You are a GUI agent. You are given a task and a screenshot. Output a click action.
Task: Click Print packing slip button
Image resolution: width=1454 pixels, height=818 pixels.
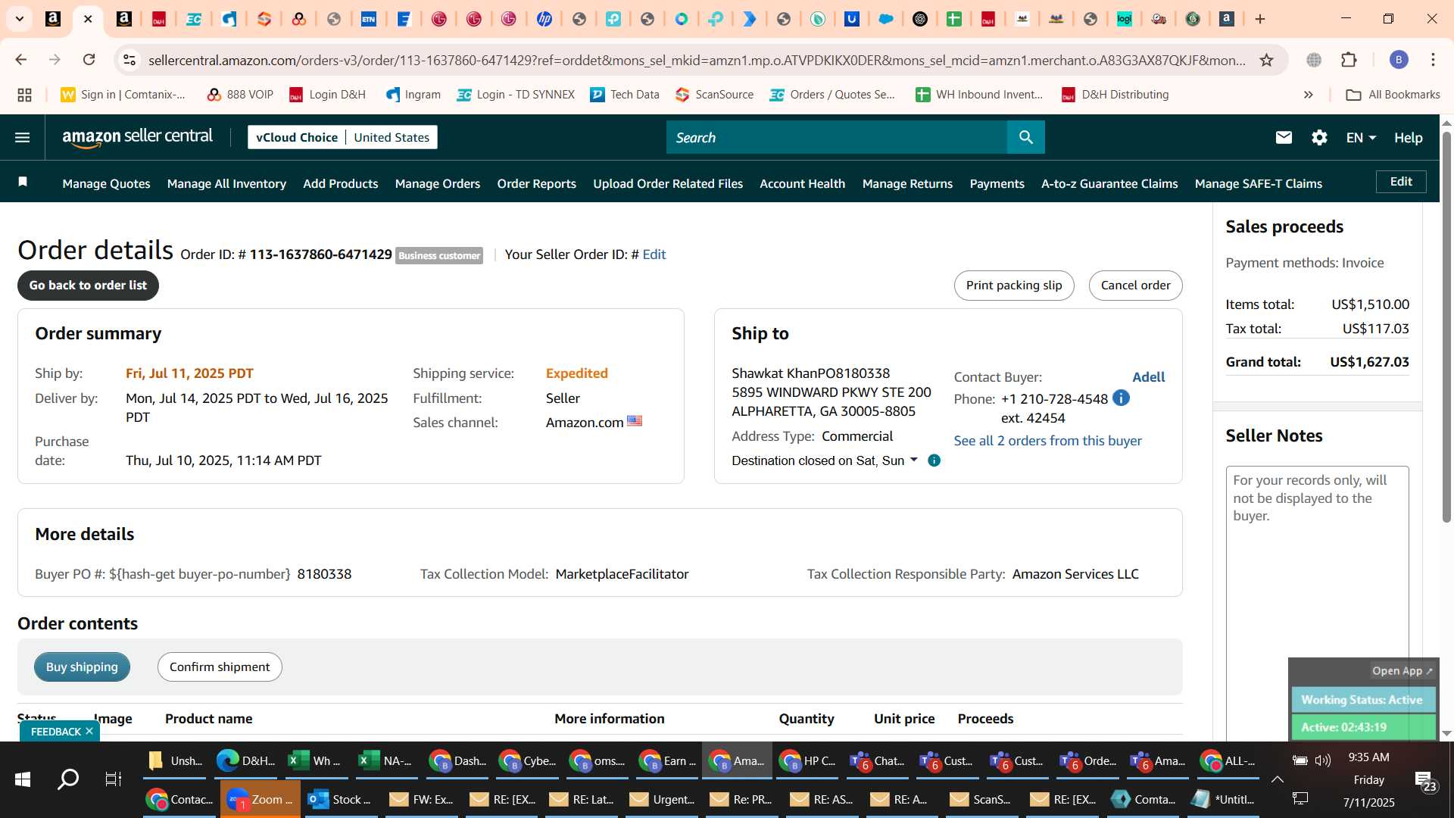(x=1013, y=286)
